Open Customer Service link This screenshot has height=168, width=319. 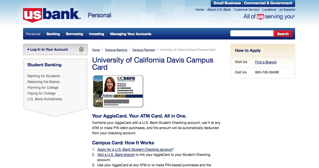click(x=246, y=10)
